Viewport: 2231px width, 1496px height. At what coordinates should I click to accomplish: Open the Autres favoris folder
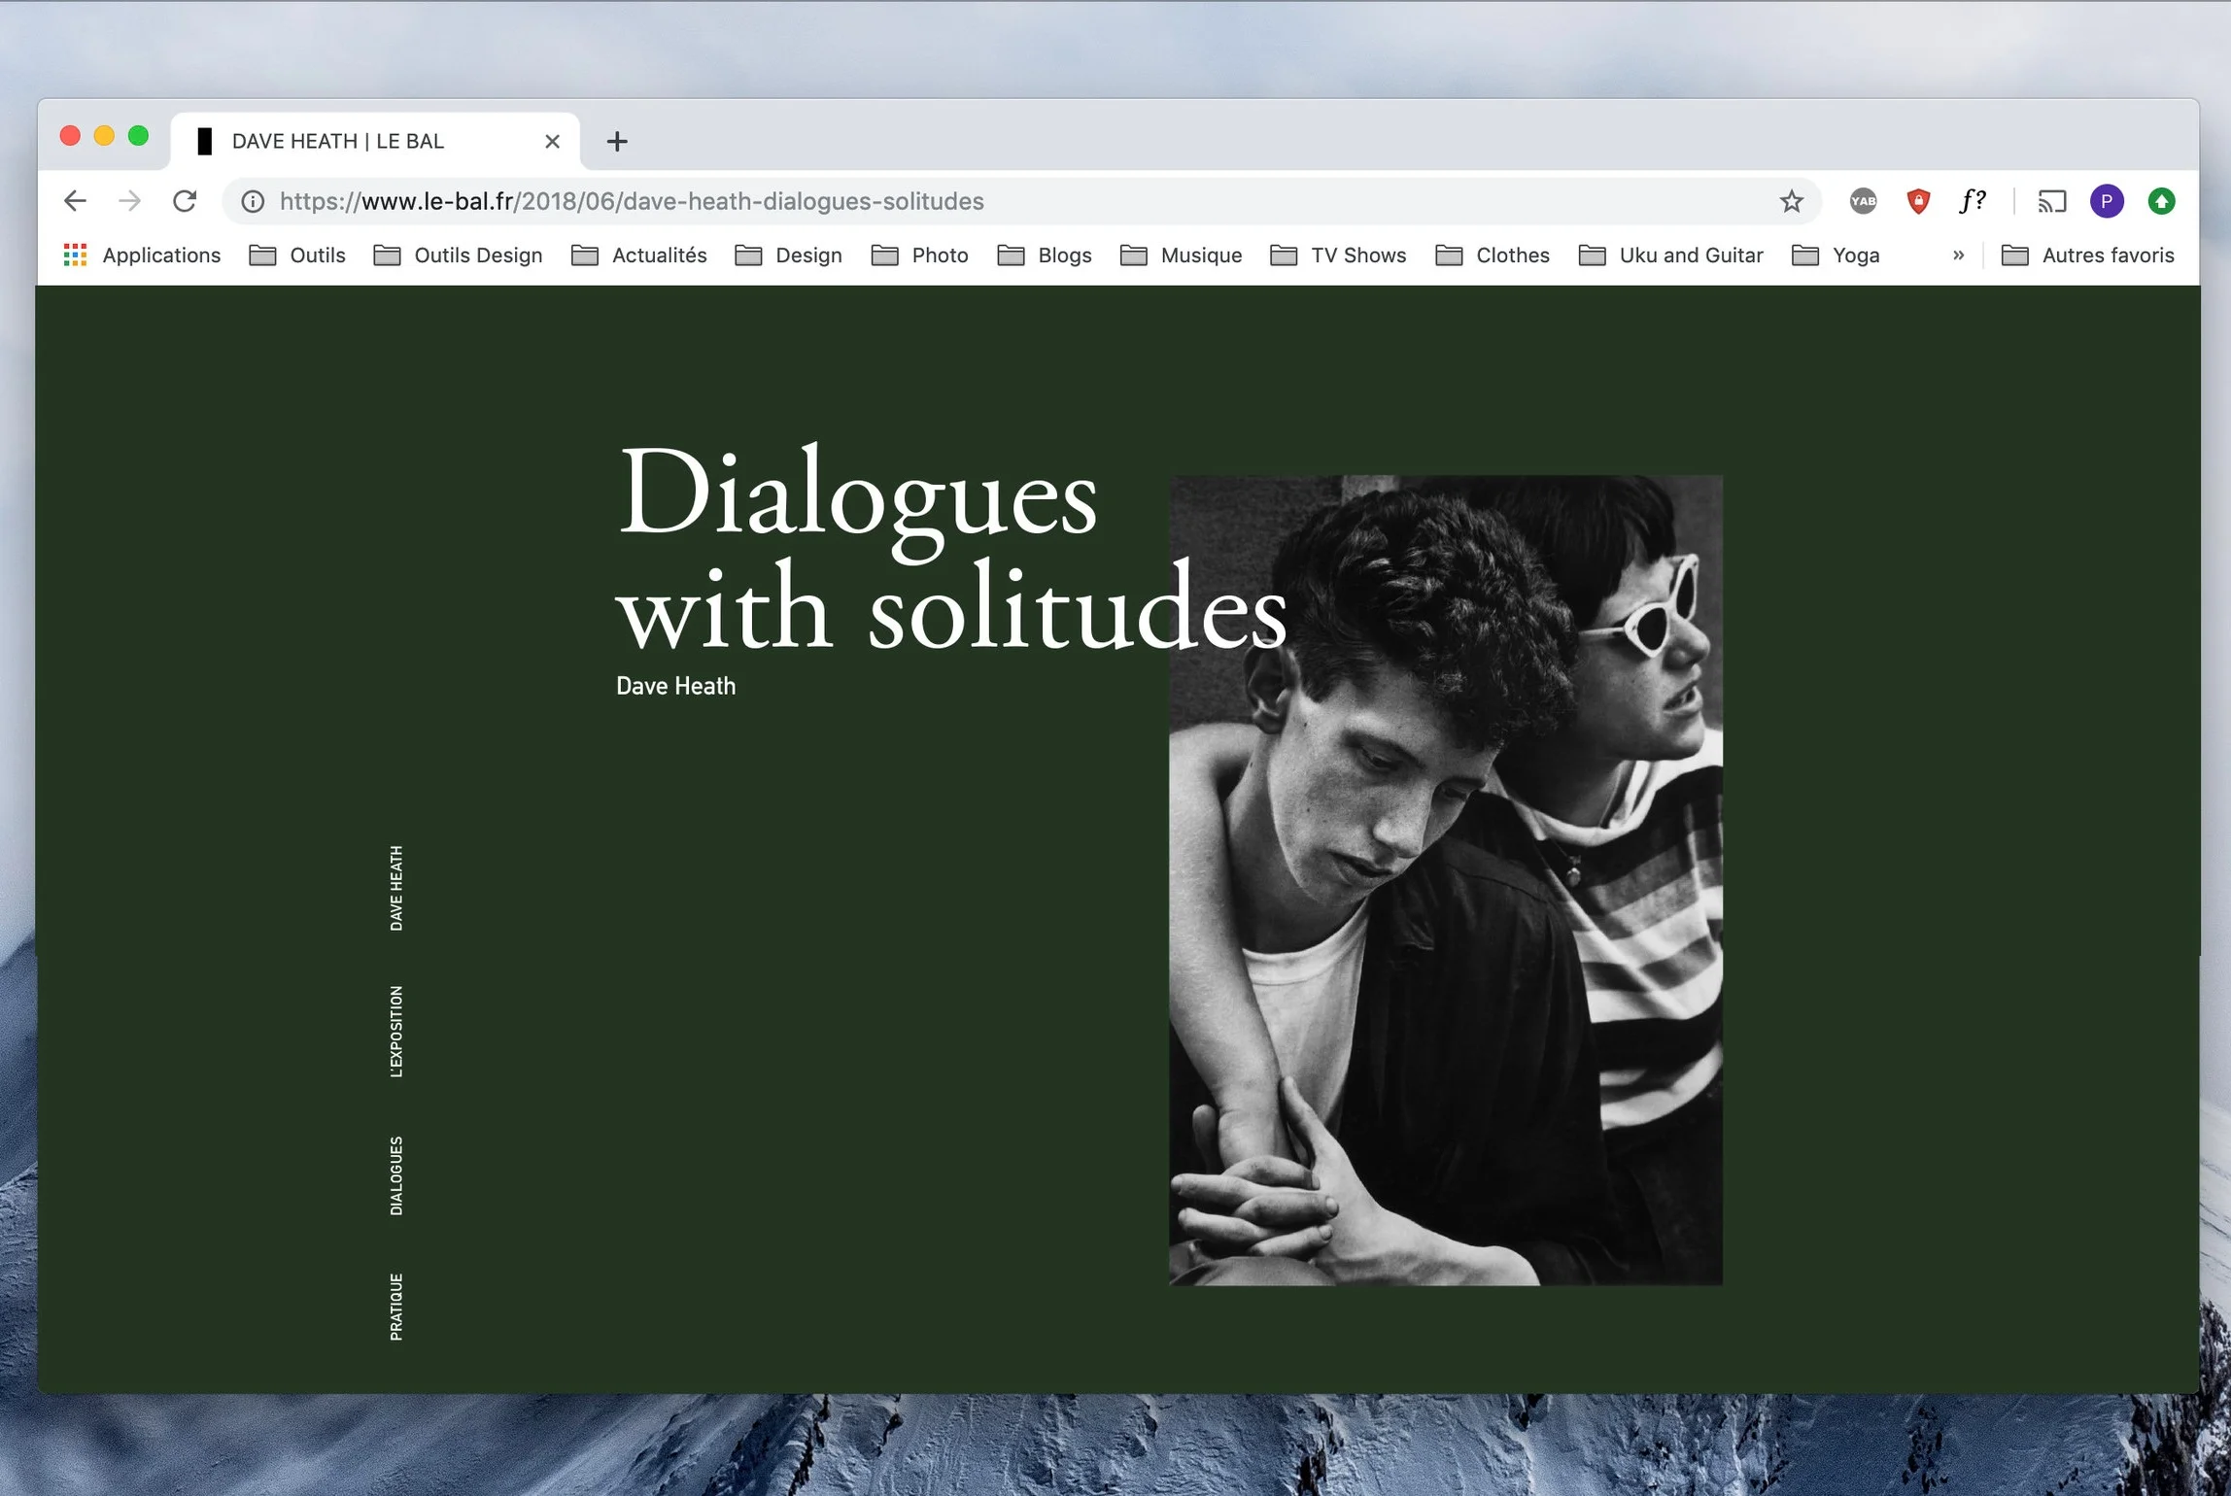point(2088,255)
